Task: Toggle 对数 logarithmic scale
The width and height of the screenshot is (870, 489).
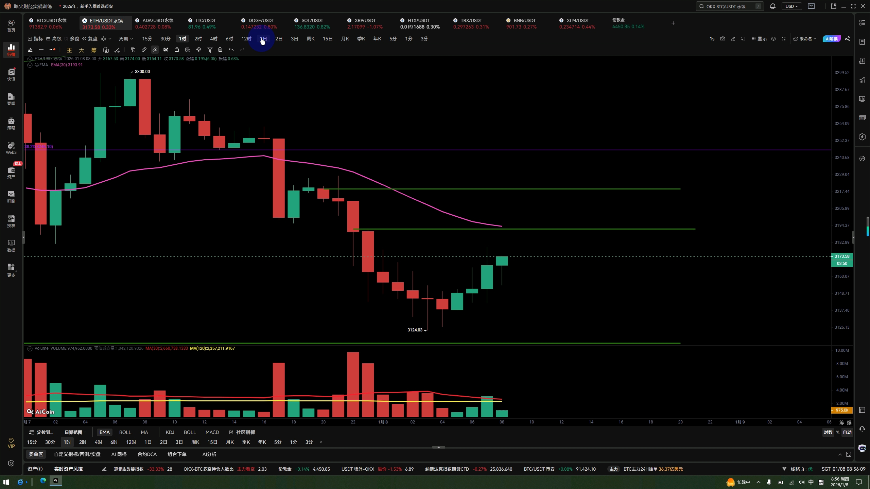Action: click(x=828, y=432)
